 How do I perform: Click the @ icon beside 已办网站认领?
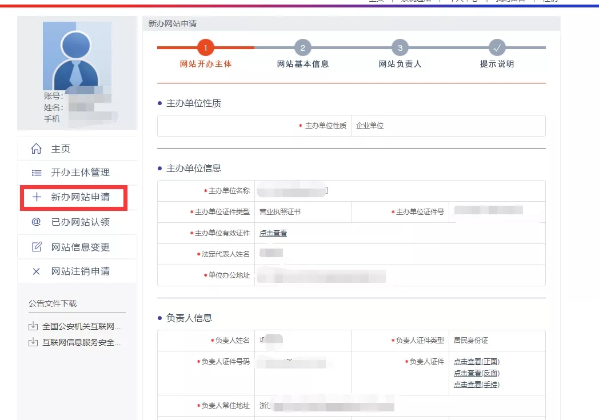click(x=36, y=222)
